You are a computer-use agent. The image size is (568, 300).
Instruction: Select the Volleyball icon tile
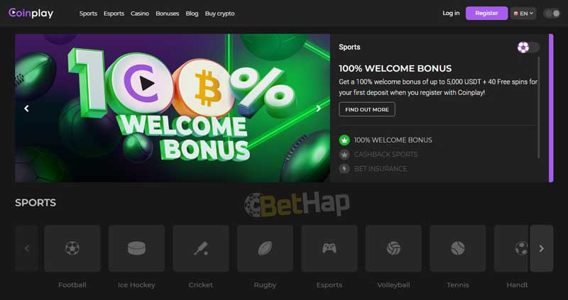[x=393, y=248]
